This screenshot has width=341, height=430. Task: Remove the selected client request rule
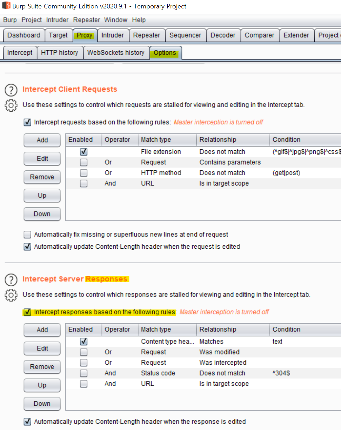[x=42, y=177]
